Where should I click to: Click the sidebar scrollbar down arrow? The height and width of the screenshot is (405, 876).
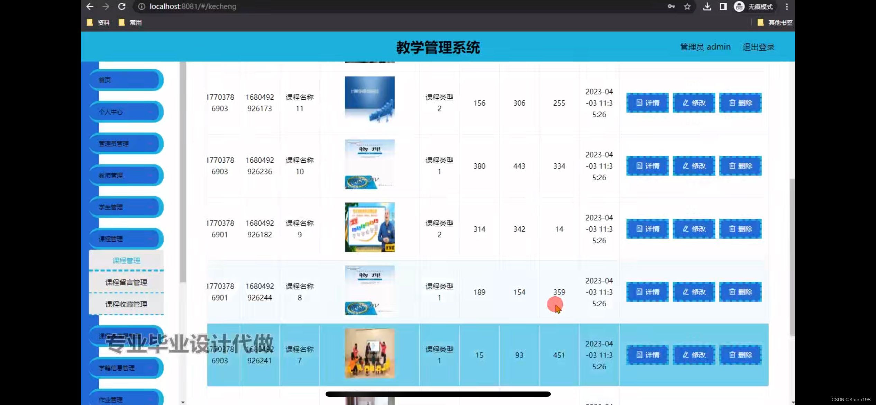pos(183,402)
